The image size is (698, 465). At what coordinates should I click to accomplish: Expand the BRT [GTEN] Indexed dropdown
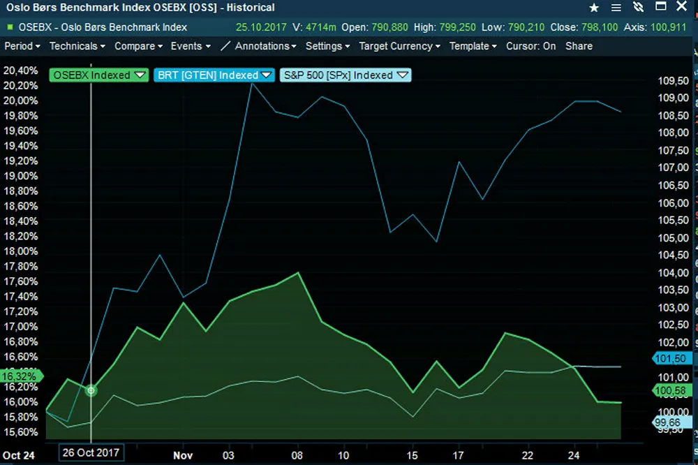click(266, 75)
